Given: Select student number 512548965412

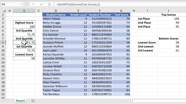Looking at the screenshot, I should coord(100,18).
